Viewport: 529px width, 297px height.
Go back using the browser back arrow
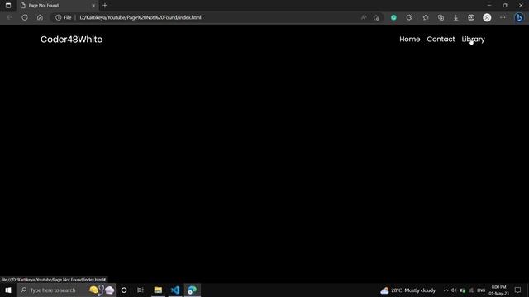click(x=9, y=17)
